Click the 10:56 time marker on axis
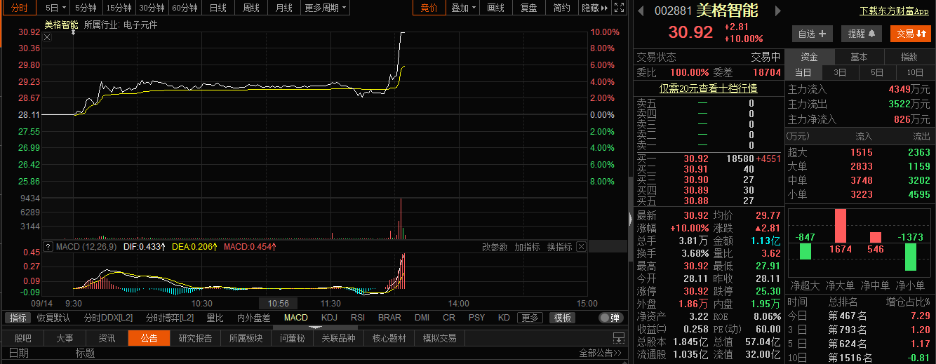936x364 pixels. click(x=279, y=304)
